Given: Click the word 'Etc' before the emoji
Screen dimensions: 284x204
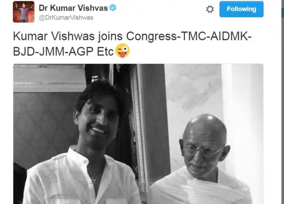Looking at the screenshot, I should point(105,52).
